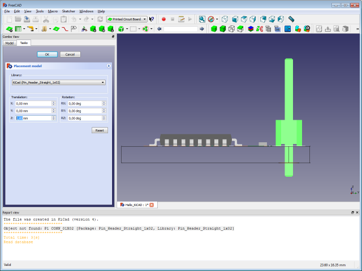Click the drill holes tool icon
This screenshot has width=362, height=271.
(30, 29)
